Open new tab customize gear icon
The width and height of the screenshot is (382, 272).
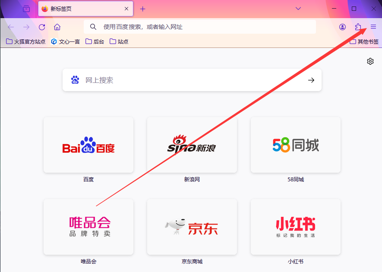pos(370,61)
